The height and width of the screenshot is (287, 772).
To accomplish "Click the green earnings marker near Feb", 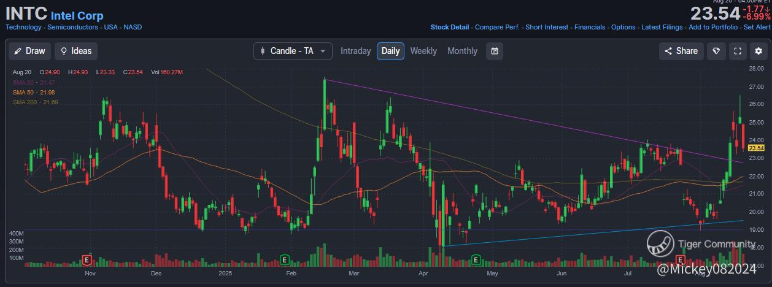I will [x=285, y=260].
